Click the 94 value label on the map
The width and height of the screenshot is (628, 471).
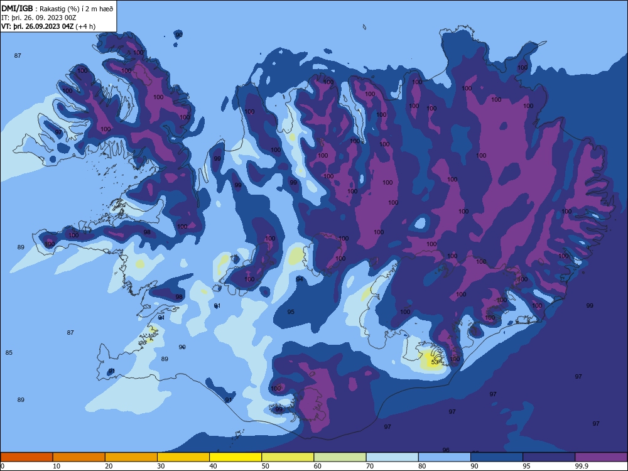[x=300, y=279]
